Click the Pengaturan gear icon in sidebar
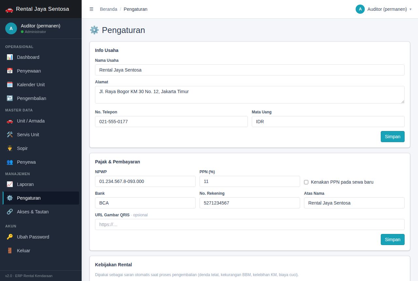Viewport: 418px width, 281px height. 10,198
